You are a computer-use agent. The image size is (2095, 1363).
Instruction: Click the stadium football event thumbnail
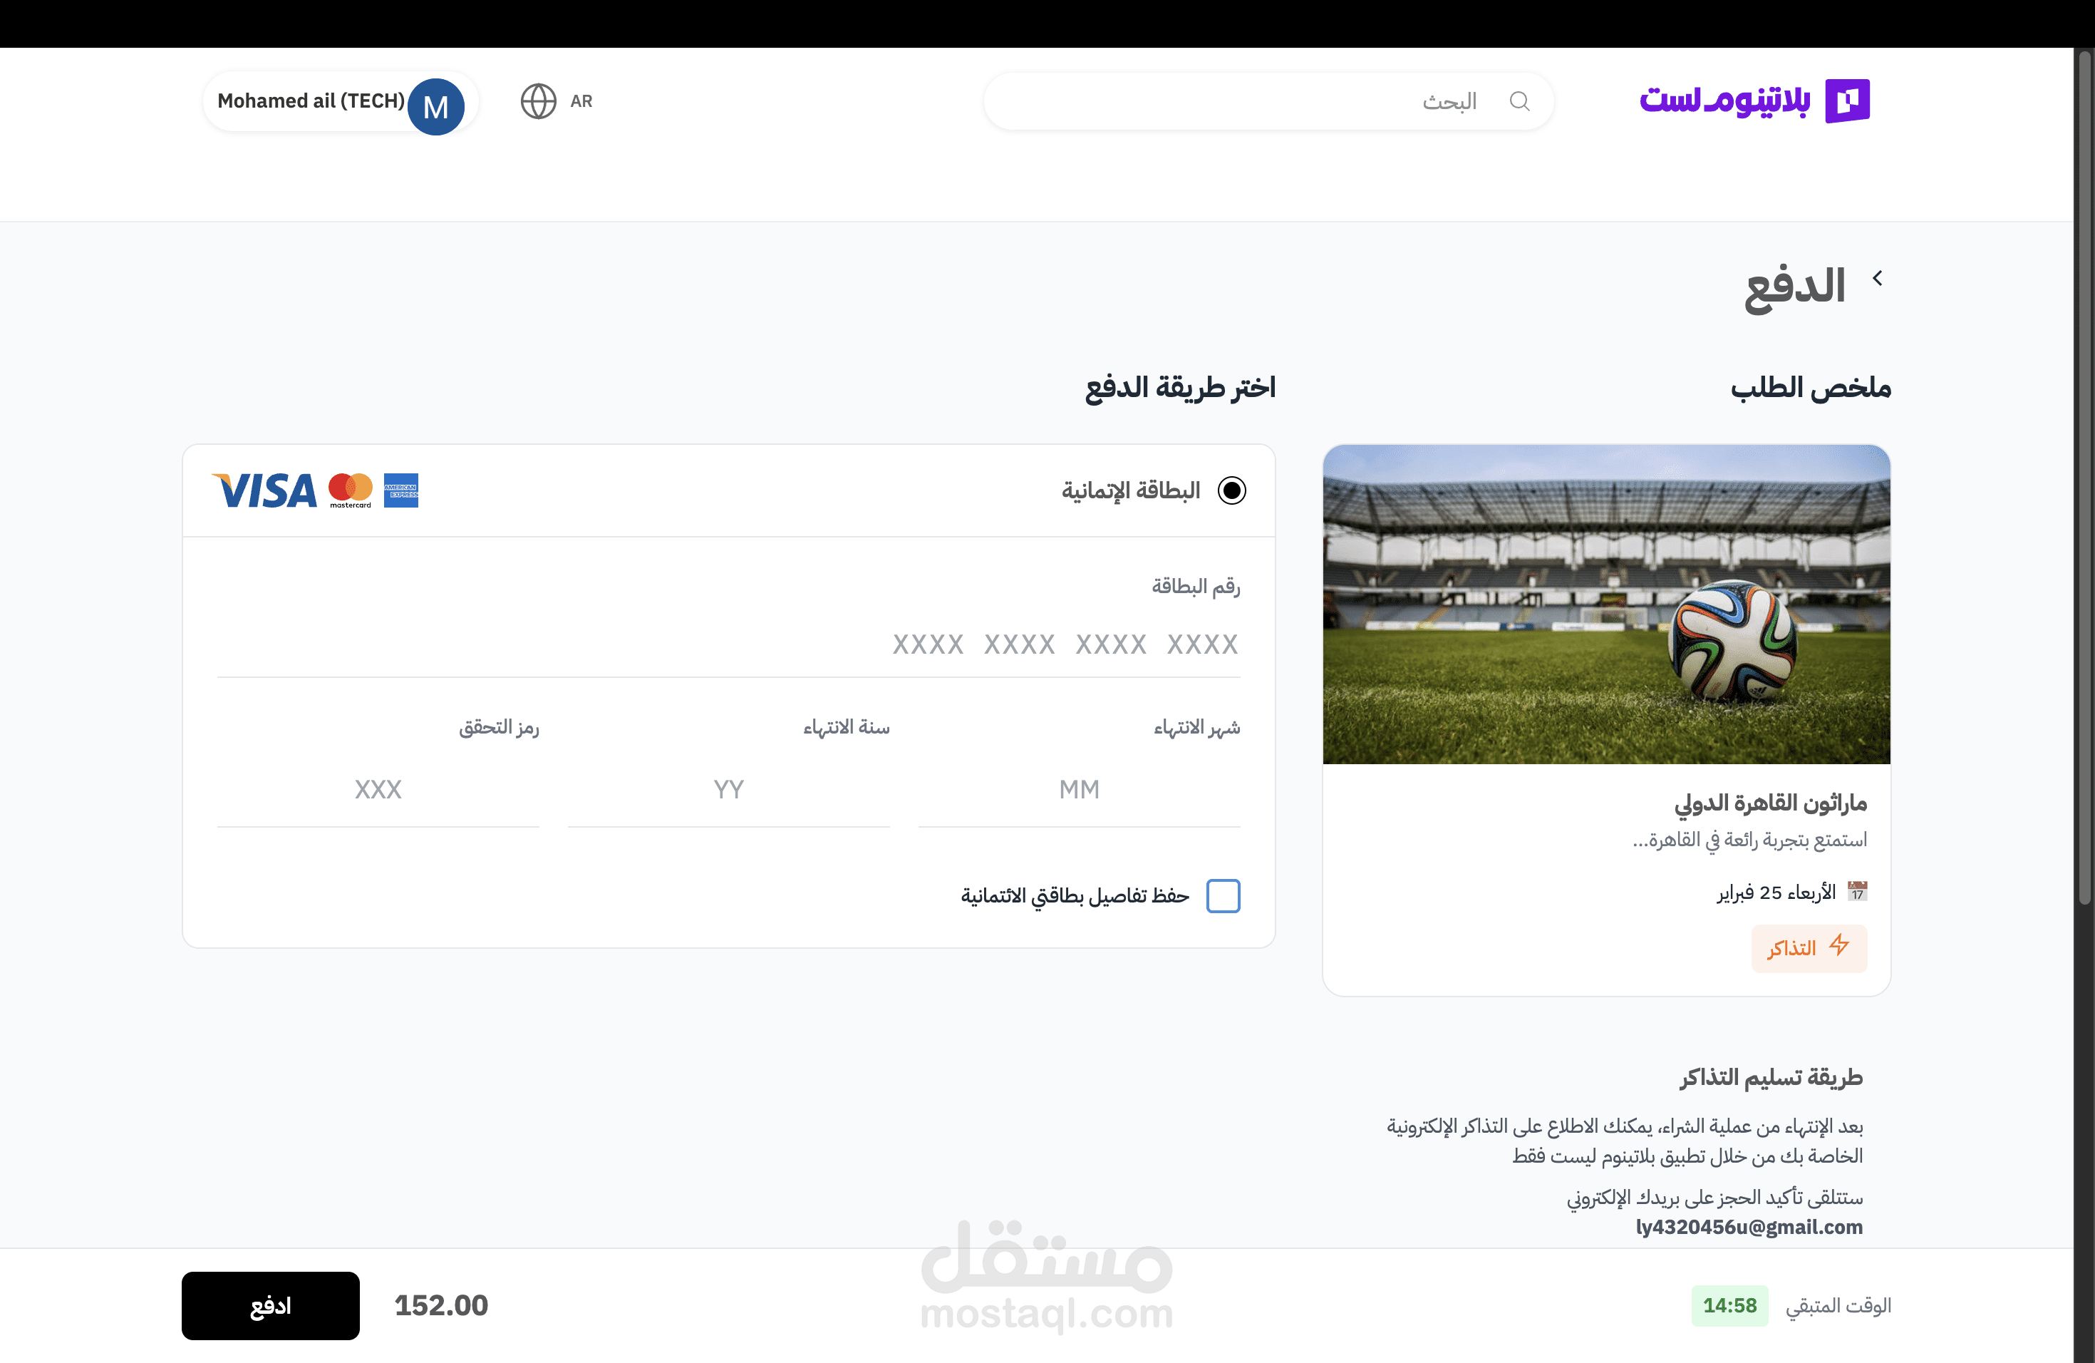pos(1606,604)
